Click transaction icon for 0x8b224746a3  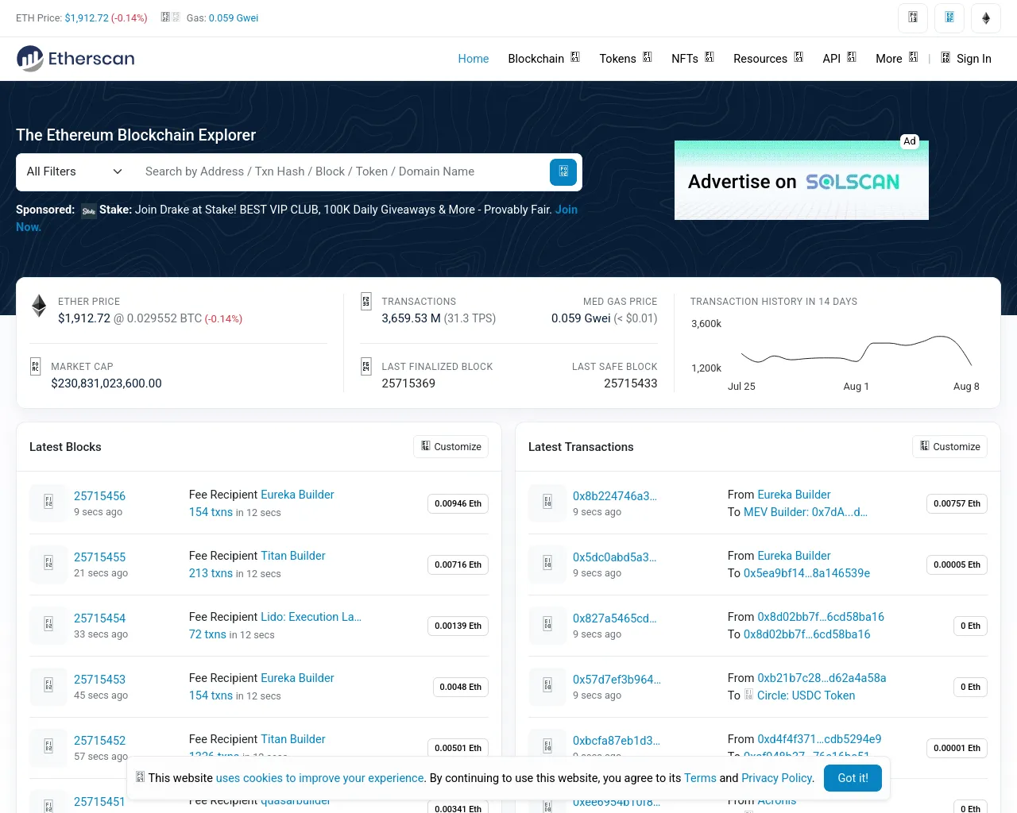point(547,503)
